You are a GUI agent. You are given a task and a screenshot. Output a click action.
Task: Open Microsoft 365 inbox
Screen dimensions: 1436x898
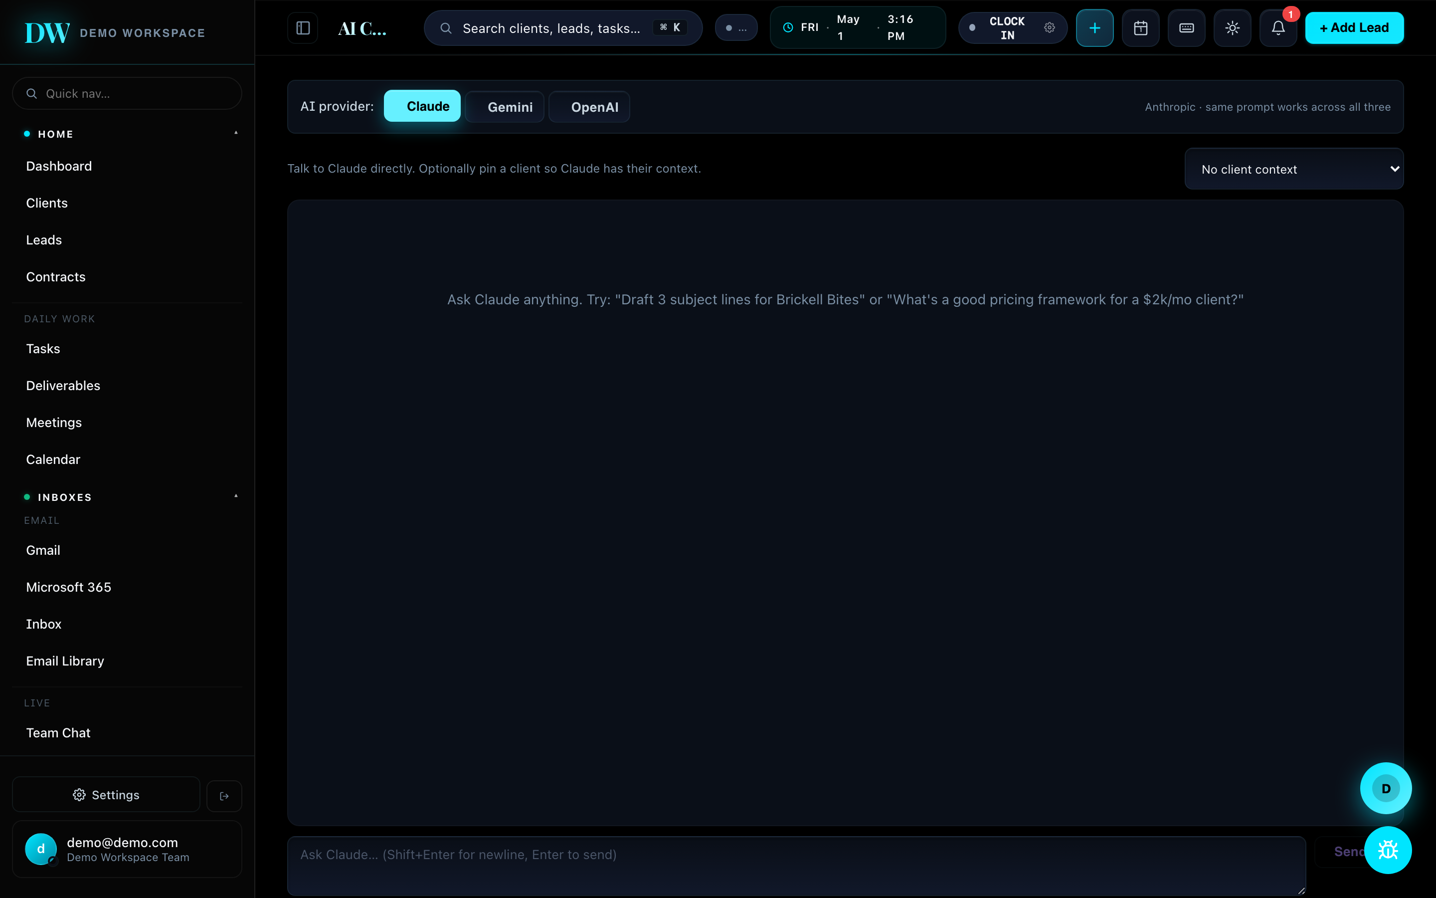(127, 587)
